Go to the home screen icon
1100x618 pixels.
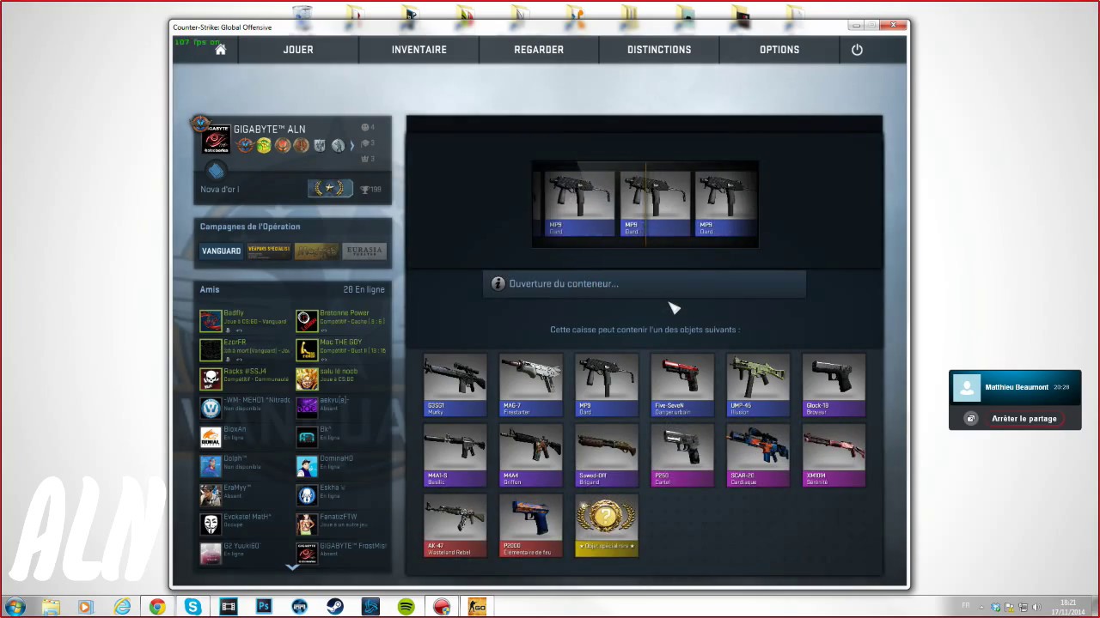[221, 50]
